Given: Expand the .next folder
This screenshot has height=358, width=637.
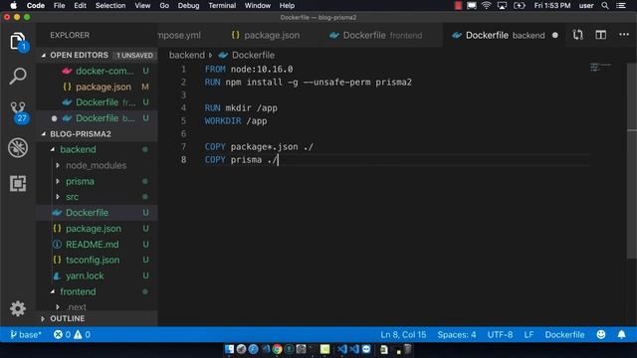Looking at the screenshot, I should pos(58,307).
